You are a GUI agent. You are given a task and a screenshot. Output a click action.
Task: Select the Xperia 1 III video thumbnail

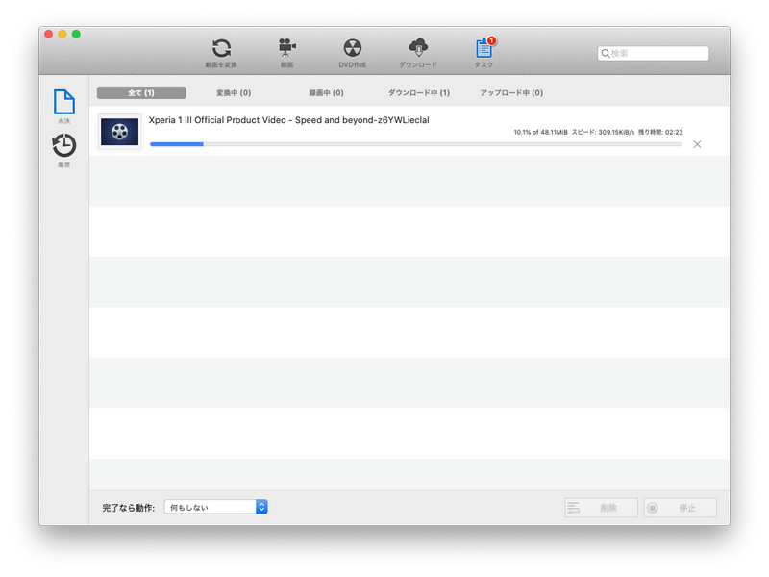(x=119, y=132)
